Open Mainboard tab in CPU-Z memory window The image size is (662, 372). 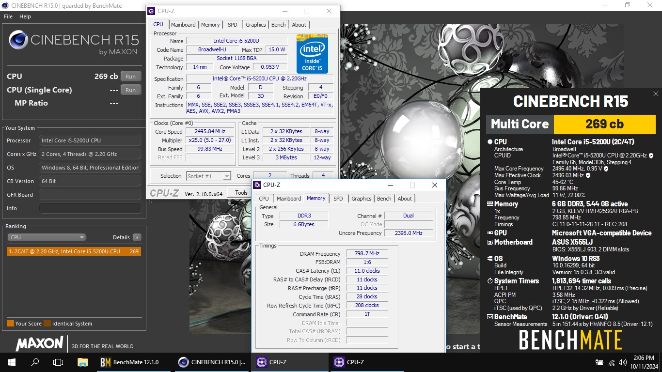(x=289, y=199)
